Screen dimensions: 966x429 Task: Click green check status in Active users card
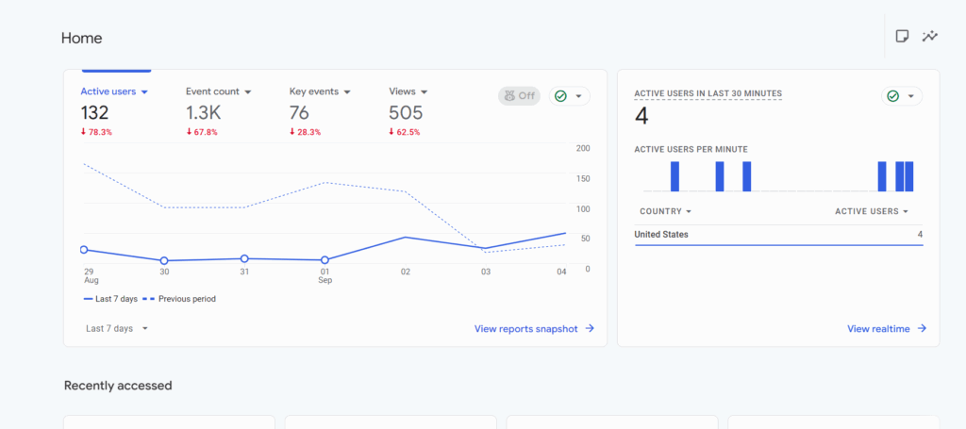coord(569,95)
